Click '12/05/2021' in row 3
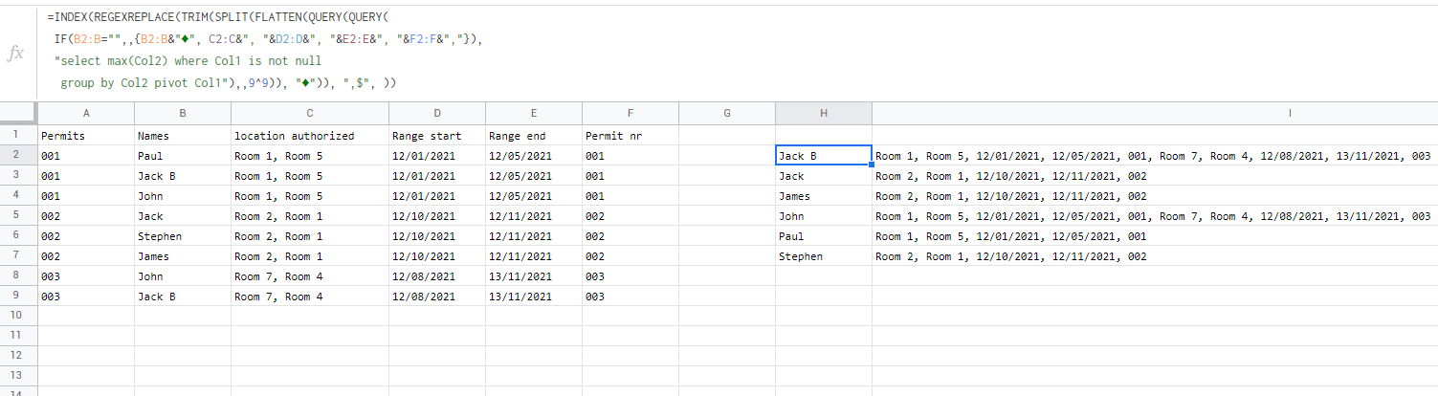Screen dimensions: 1438x396 point(534,175)
